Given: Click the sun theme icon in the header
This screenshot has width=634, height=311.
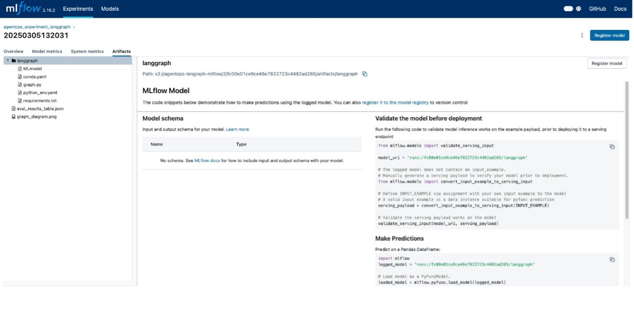Looking at the screenshot, I should [x=579, y=9].
